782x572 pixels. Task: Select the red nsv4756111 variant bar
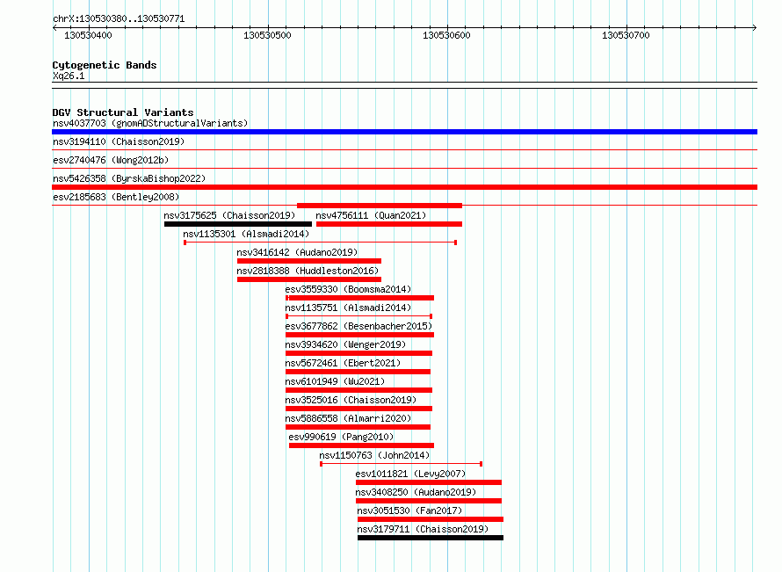pos(389,224)
